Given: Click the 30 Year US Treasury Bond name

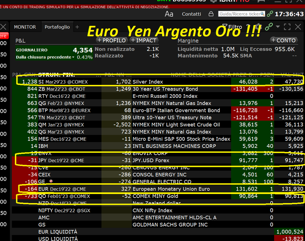Looking at the screenshot, I should (165, 89).
